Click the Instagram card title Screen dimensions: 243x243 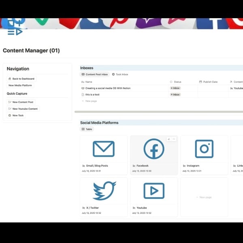point(193,166)
